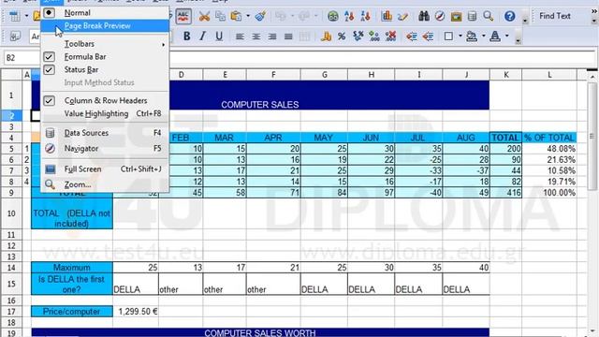Open Help with the question mark icon

coord(509,16)
